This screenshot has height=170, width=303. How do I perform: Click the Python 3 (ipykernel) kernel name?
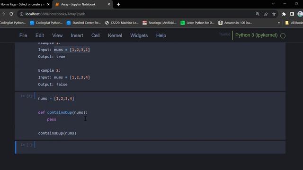point(256,35)
